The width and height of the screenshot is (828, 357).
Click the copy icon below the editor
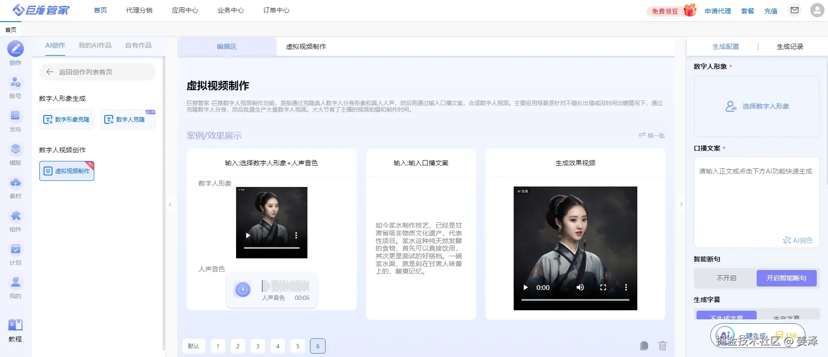click(x=644, y=345)
